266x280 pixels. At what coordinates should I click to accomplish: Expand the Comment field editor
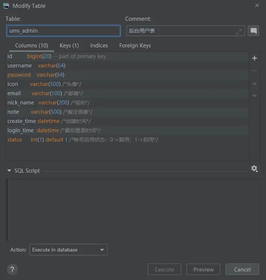(239, 31)
